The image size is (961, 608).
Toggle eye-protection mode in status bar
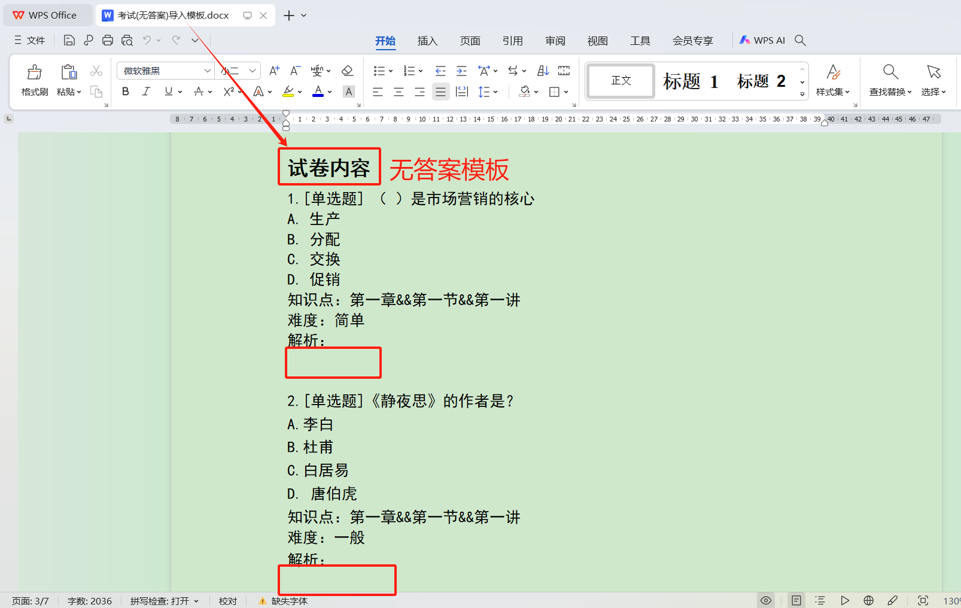765,600
